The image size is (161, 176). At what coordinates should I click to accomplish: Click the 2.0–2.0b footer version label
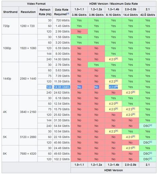130,165
